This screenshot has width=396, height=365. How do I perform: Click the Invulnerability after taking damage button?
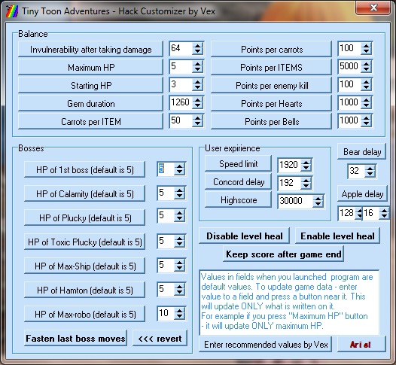click(x=90, y=49)
